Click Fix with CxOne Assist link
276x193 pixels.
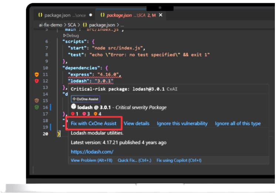pyautogui.click(x=94, y=124)
